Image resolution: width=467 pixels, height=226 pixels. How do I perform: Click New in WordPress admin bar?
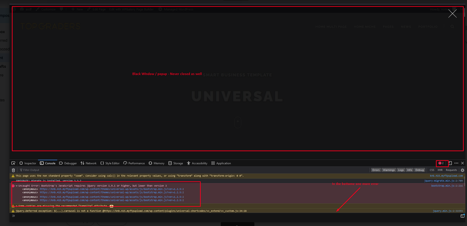[77, 9]
